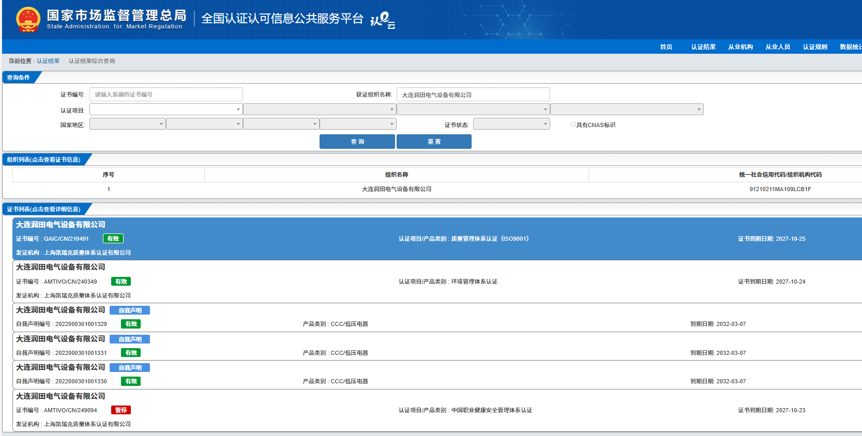
Task: Click the national emblem logo
Action: coord(28,20)
